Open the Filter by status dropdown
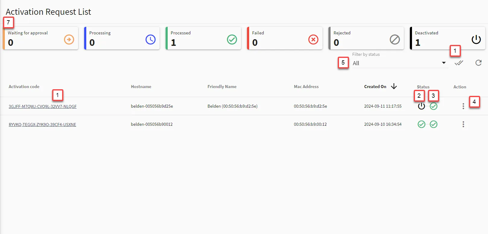The image size is (488, 234). pos(400,63)
